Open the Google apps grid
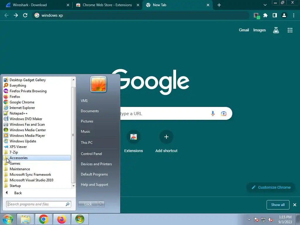 [290, 30]
